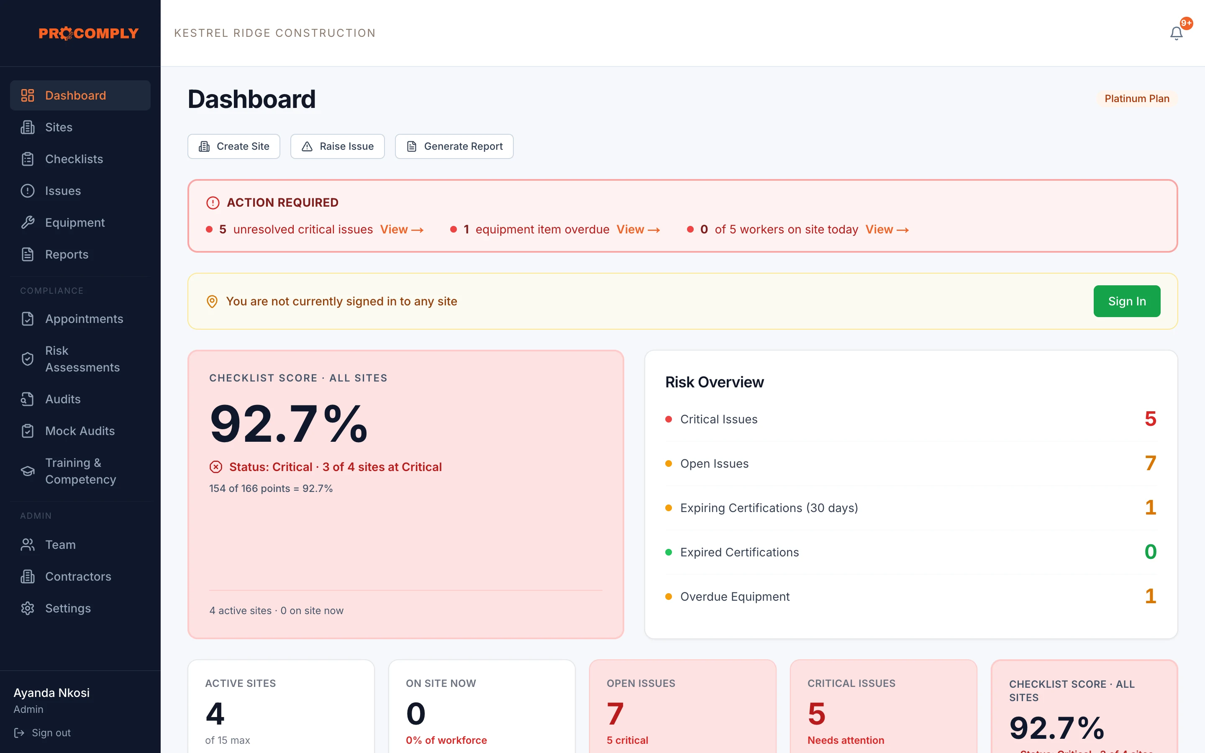1205x753 pixels.
Task: Click the Sign out arrow icon
Action: pos(19,733)
